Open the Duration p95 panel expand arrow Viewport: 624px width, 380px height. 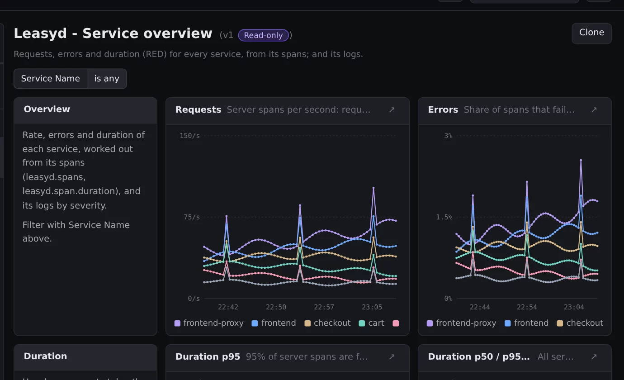coord(392,357)
